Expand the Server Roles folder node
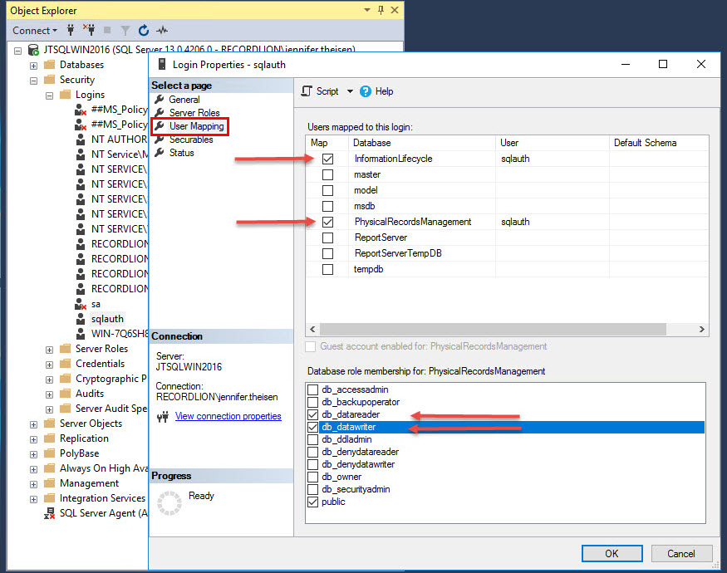The image size is (727, 573). (50, 349)
